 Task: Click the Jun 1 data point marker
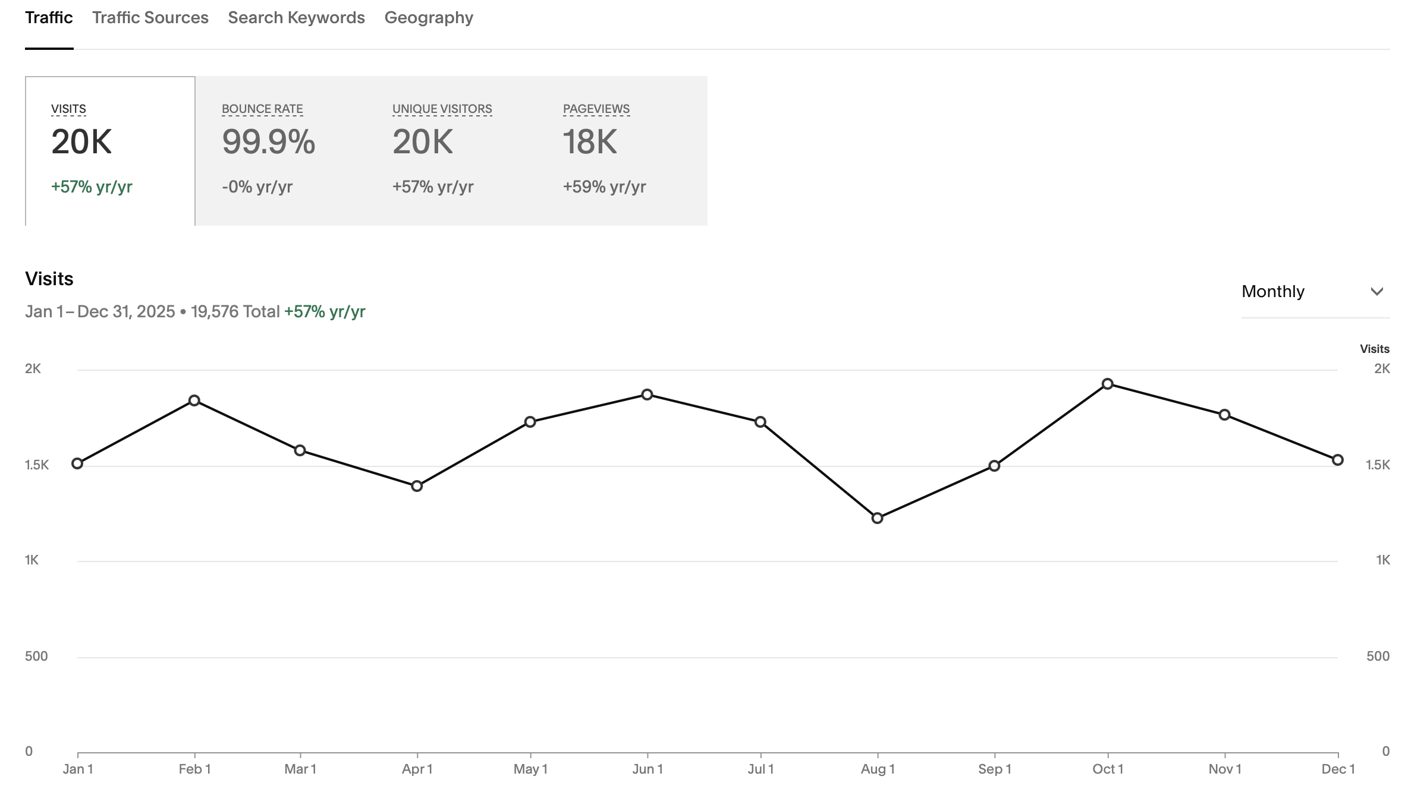pyautogui.click(x=648, y=395)
